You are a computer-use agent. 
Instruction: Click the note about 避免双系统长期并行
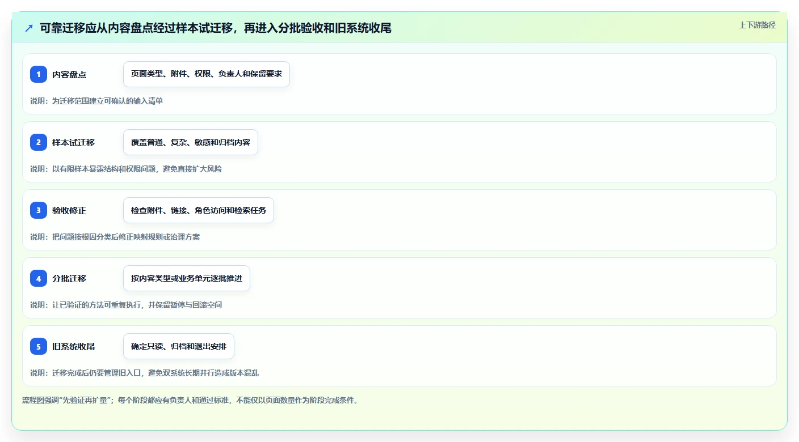click(x=145, y=373)
